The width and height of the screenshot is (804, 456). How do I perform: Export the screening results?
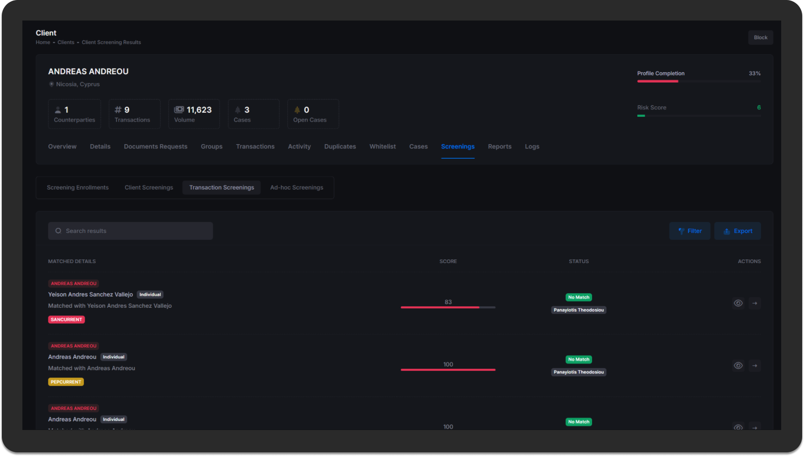coord(737,231)
